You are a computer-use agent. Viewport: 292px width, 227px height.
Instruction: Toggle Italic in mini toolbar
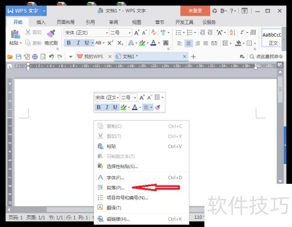pyautogui.click(x=107, y=107)
